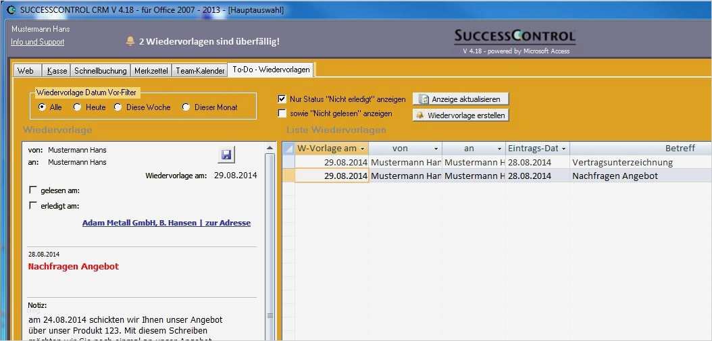
Task: Click the 'Wiedervorlage am' date 29.08.2014 field
Action: pyautogui.click(x=235, y=176)
